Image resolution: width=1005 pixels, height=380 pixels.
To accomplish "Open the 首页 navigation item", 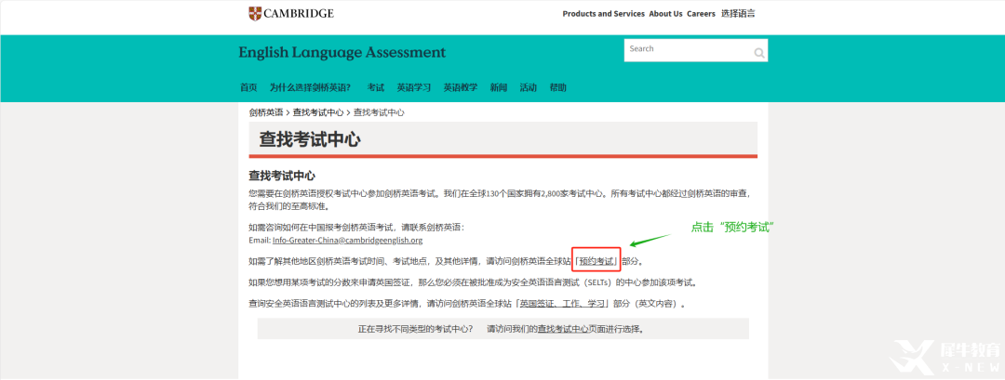I will (x=248, y=87).
